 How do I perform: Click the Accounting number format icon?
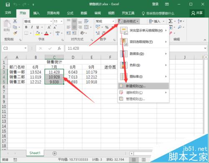pos(98,27)
